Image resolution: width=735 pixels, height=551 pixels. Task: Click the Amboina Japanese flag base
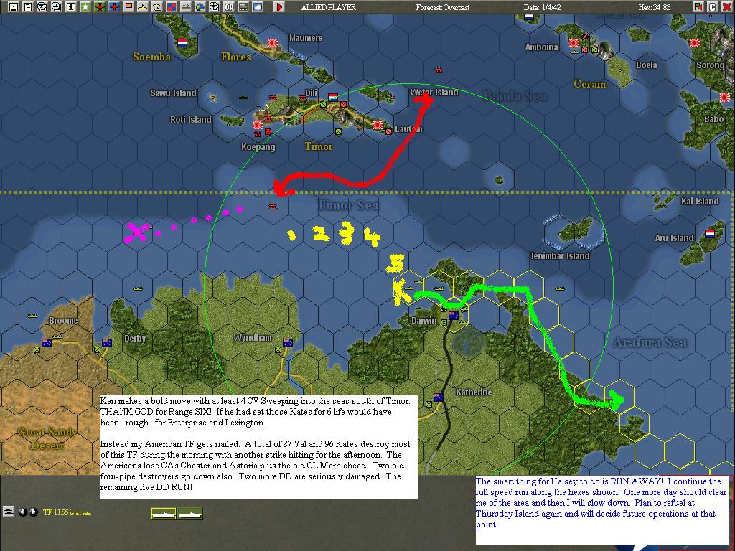tap(574, 43)
